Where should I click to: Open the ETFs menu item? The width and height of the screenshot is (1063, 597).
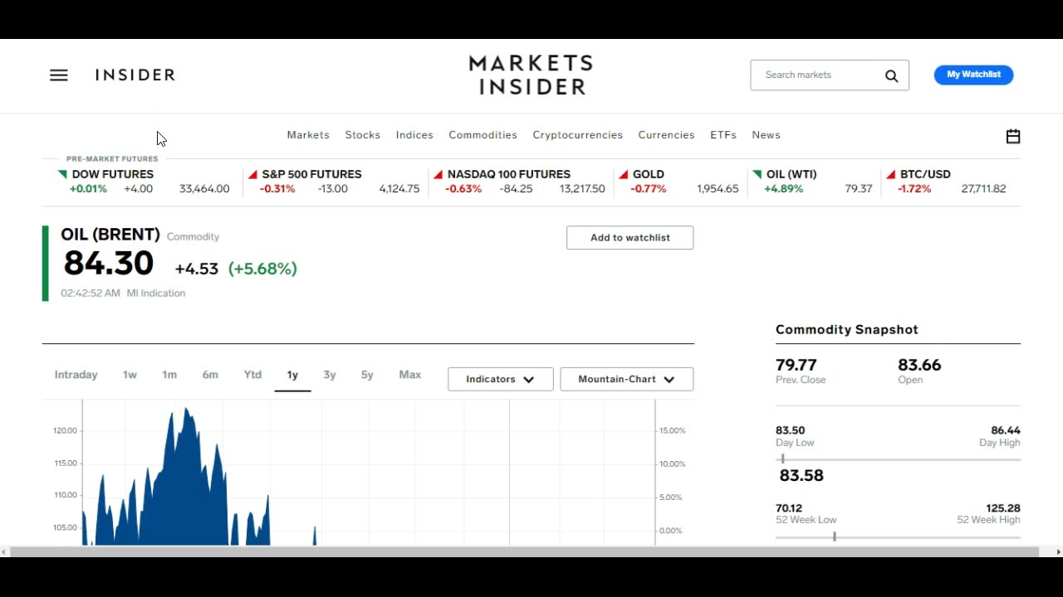point(723,135)
